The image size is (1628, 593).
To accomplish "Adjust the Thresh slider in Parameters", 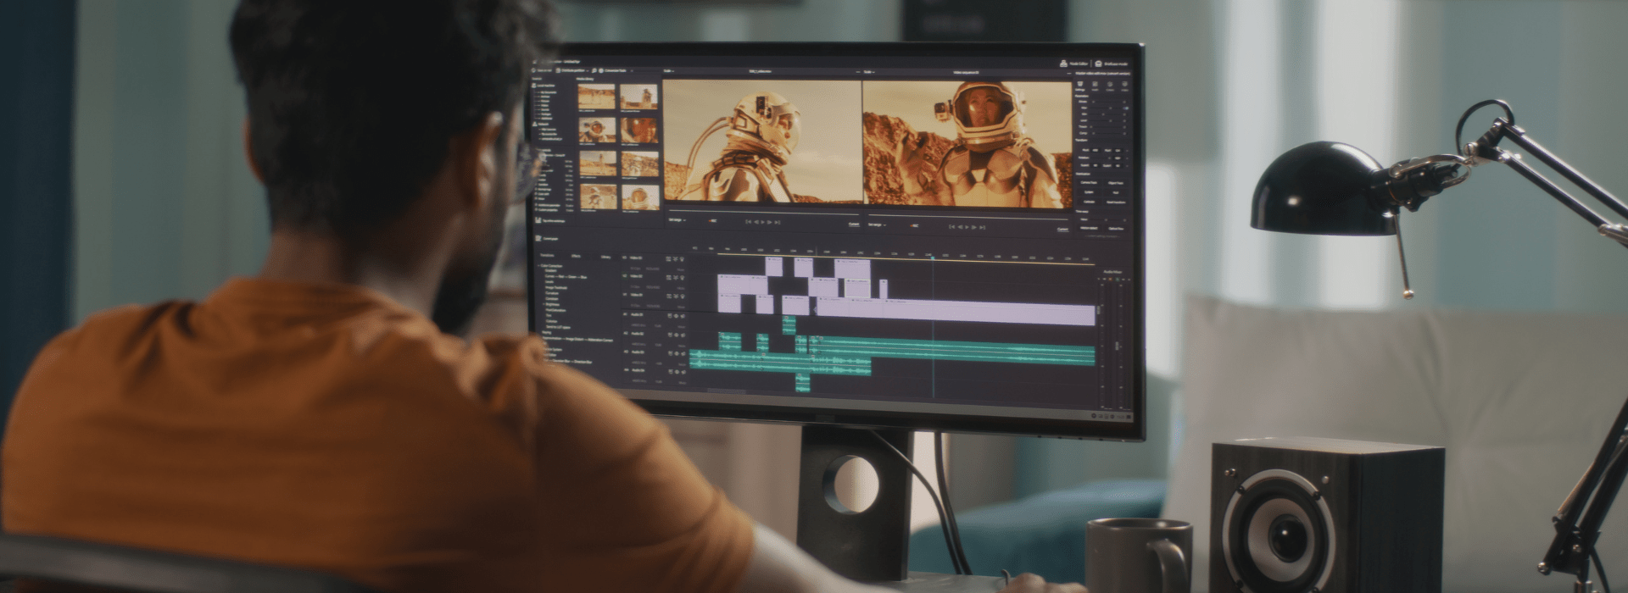I will coord(1106,127).
